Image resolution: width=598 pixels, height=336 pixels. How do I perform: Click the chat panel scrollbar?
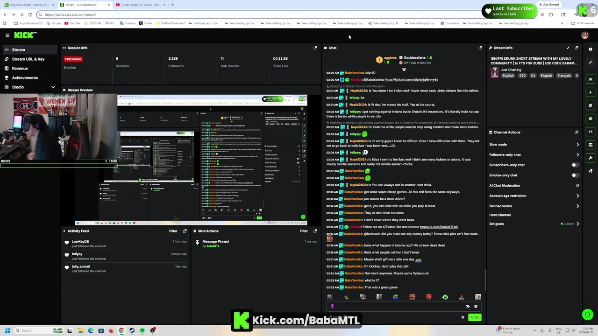click(x=485, y=280)
